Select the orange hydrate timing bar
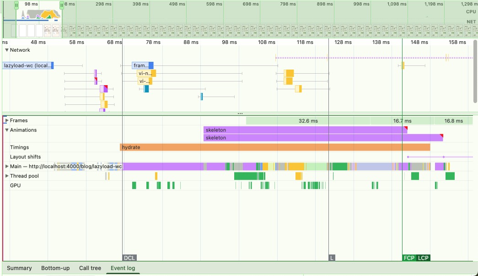478x276 pixels. (274, 147)
